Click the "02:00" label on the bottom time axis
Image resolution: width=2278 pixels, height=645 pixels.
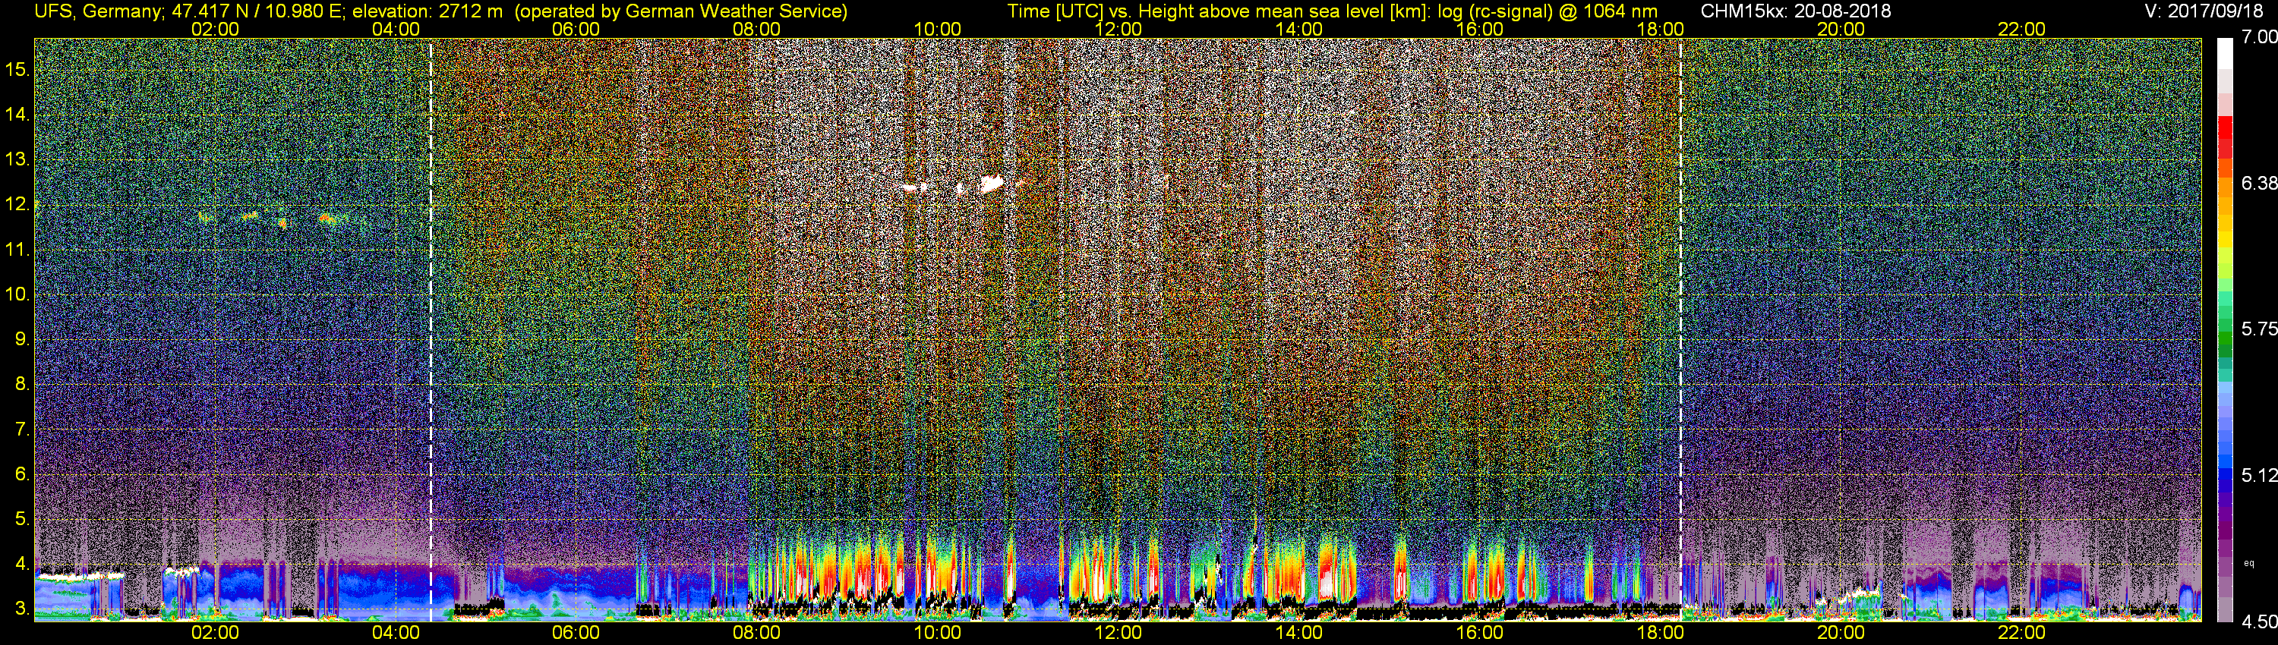(215, 633)
